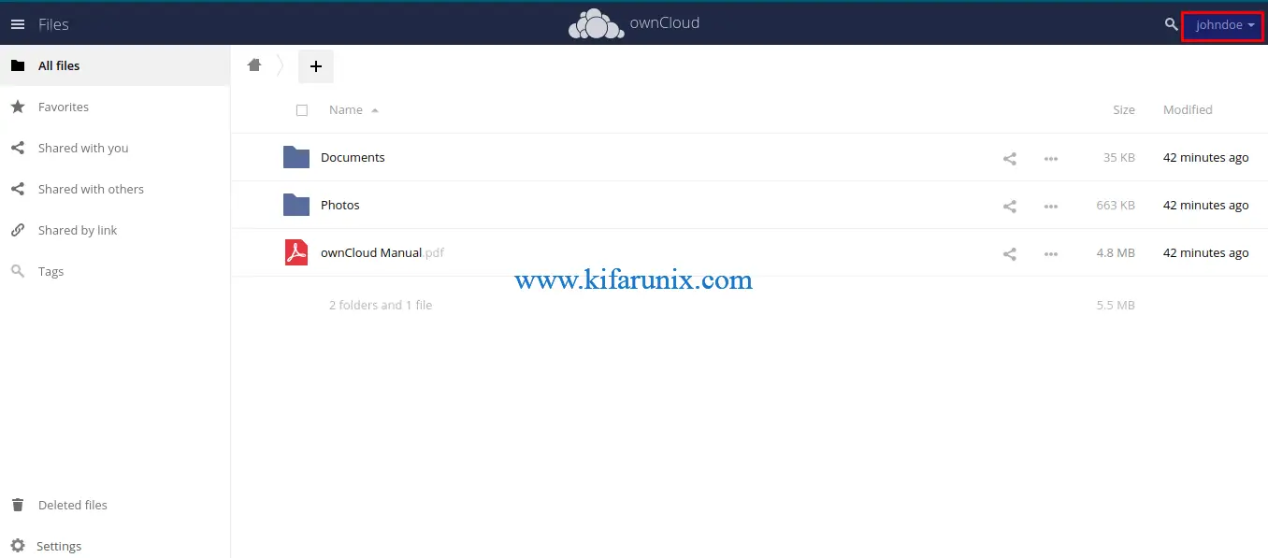Open more actions for ownCloud Manual.pdf

(1051, 254)
